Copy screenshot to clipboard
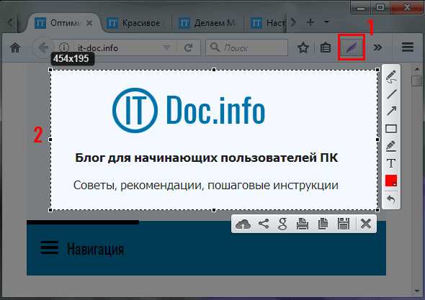 (x=323, y=224)
